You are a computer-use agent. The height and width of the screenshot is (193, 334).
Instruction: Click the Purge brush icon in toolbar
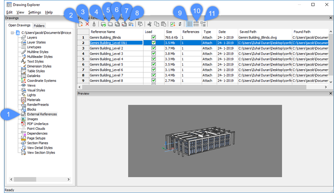(x=94, y=24)
